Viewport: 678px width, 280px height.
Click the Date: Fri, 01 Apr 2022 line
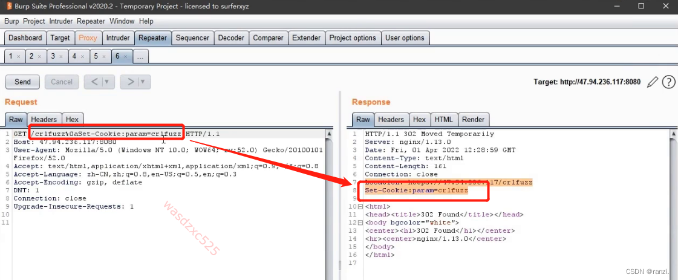pyautogui.click(x=440, y=150)
